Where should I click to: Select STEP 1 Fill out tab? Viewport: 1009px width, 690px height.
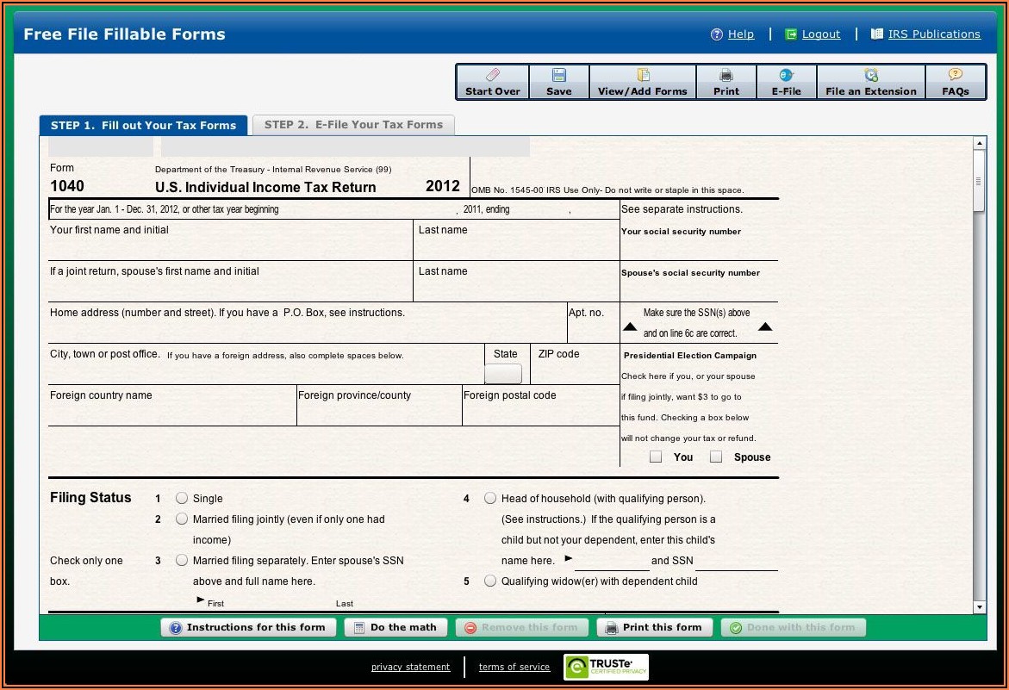(143, 126)
